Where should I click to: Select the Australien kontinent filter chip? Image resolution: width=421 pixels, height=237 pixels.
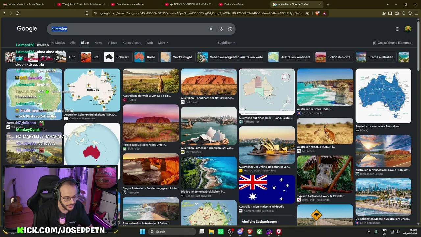click(x=291, y=57)
